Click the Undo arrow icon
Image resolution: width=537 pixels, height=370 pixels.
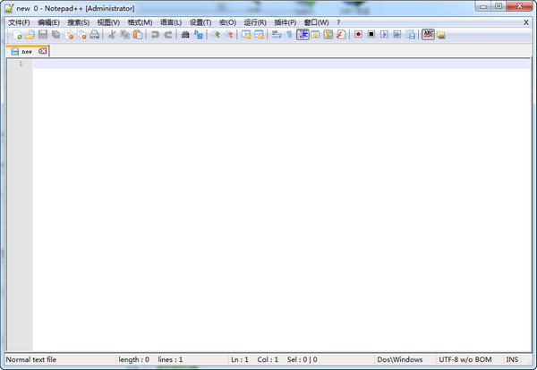pyautogui.click(x=155, y=35)
